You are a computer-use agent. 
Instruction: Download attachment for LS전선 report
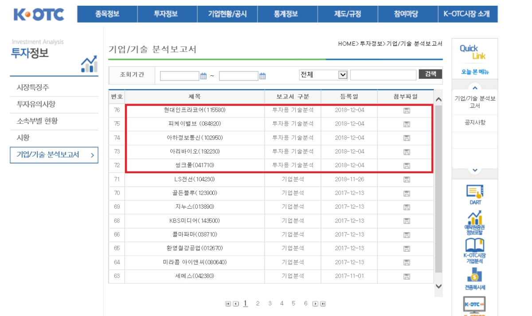pyautogui.click(x=406, y=179)
